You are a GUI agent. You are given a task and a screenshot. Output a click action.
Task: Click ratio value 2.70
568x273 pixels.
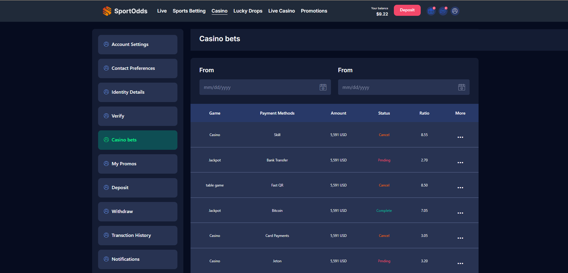[424, 160]
